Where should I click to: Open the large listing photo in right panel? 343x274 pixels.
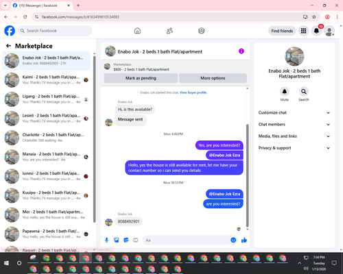point(294,56)
